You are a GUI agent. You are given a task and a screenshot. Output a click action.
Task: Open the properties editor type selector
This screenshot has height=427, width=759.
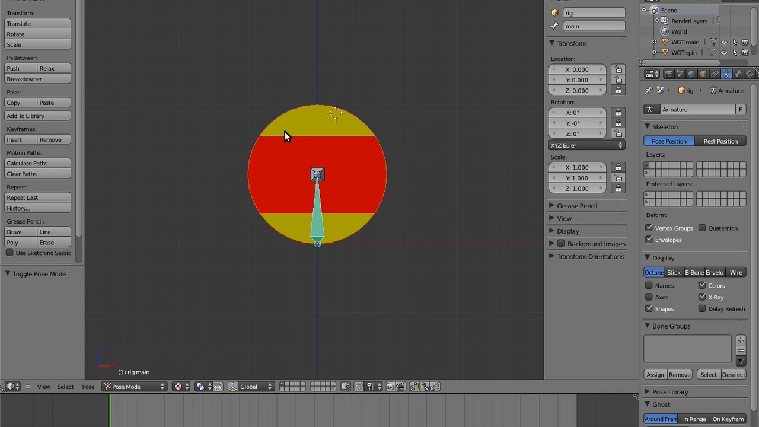[652, 74]
